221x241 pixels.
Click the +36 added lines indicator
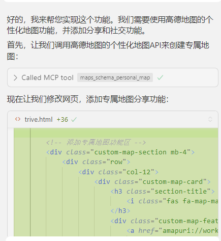tap(62, 120)
